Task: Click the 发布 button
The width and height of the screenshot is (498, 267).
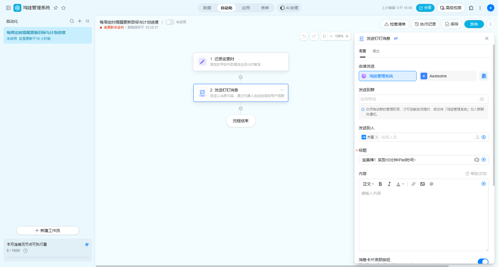Action: [474, 24]
